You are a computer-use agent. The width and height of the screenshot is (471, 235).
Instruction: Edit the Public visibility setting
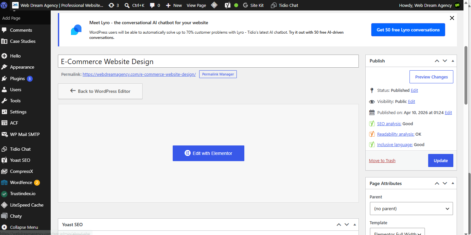[411, 101]
